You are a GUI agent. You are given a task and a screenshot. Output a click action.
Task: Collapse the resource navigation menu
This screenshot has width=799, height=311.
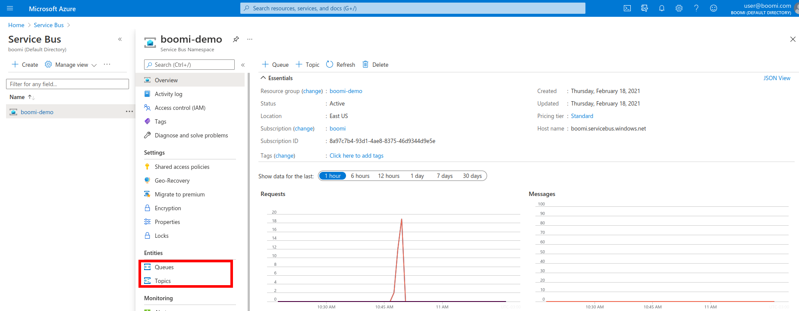pos(243,65)
